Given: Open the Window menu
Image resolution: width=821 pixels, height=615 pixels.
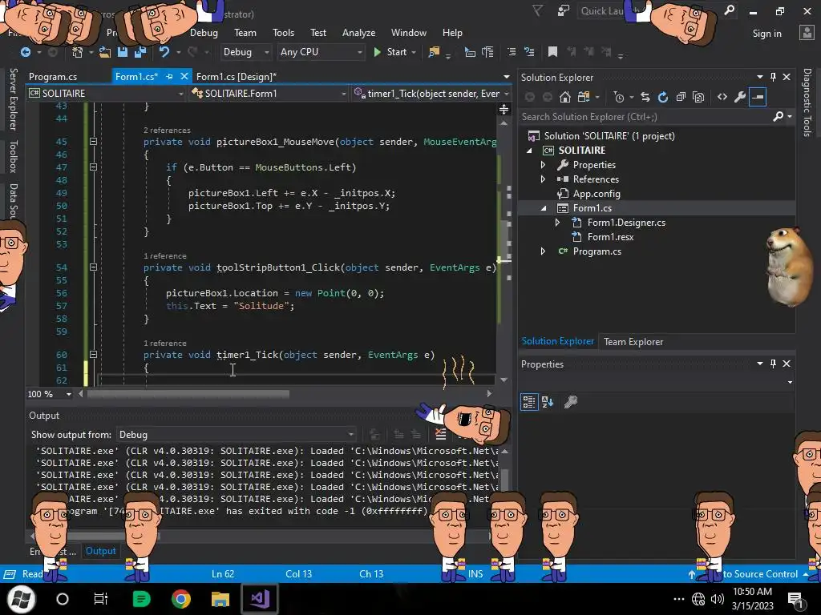Looking at the screenshot, I should click(x=408, y=32).
